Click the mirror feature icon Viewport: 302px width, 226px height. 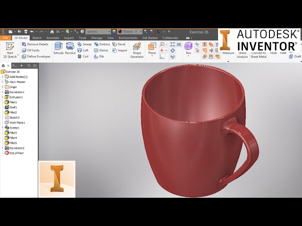pos(179,44)
